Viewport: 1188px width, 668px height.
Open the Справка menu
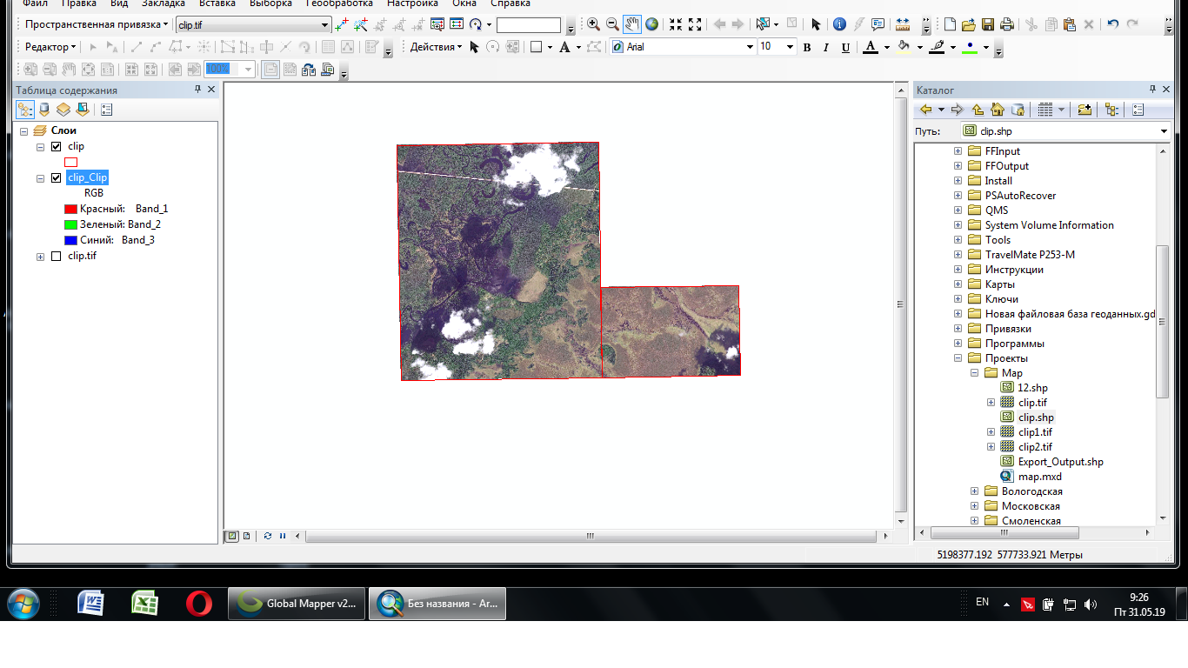point(511,3)
